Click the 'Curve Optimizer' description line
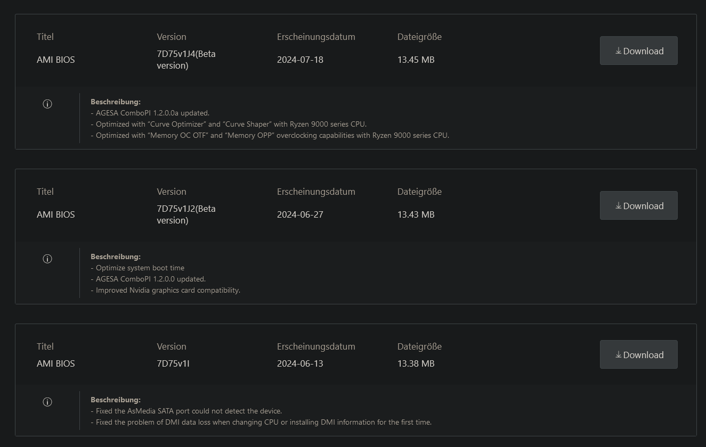706x447 pixels. pos(229,124)
